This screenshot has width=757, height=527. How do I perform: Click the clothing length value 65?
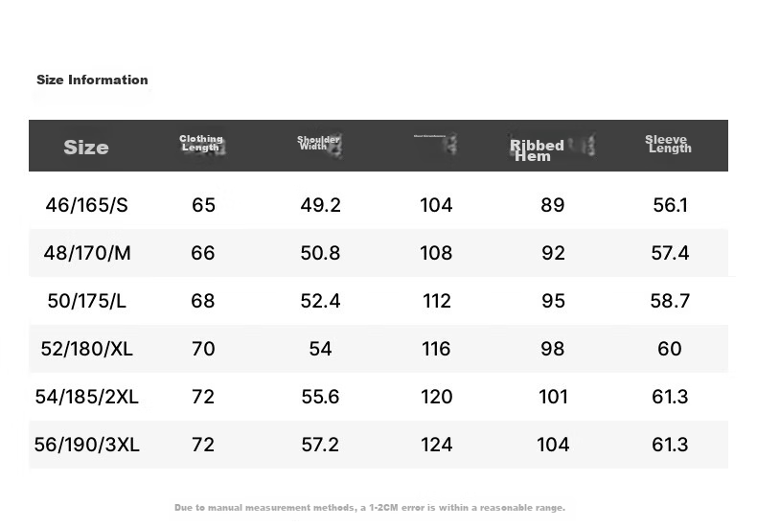coord(203,205)
